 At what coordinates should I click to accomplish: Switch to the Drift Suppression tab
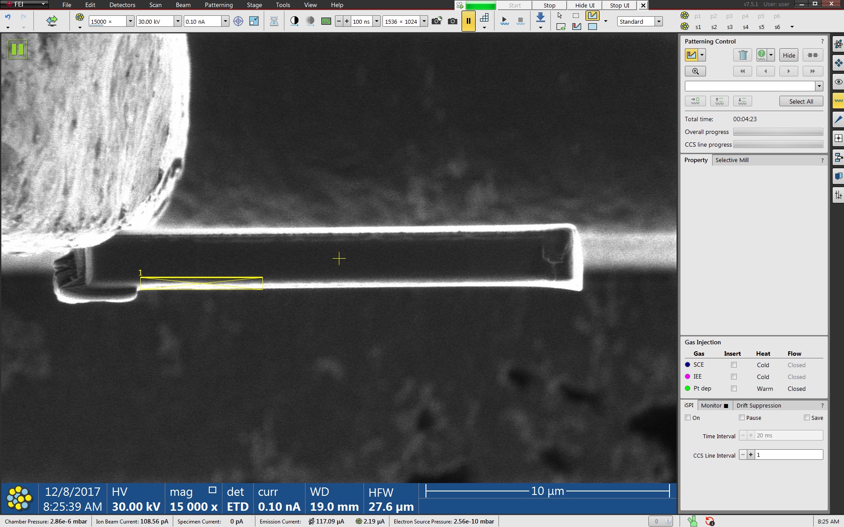pyautogui.click(x=759, y=405)
